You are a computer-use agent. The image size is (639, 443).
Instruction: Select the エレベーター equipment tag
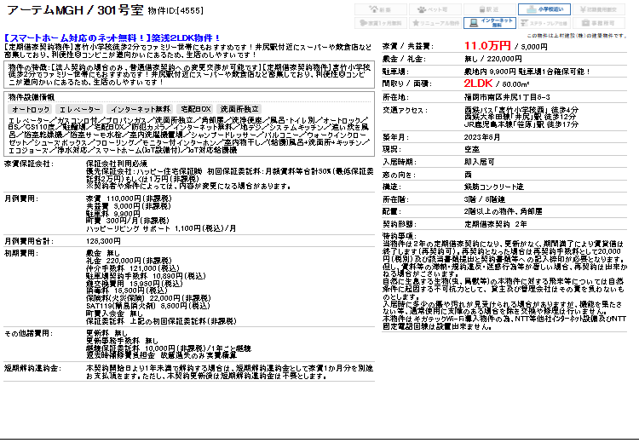80,110
